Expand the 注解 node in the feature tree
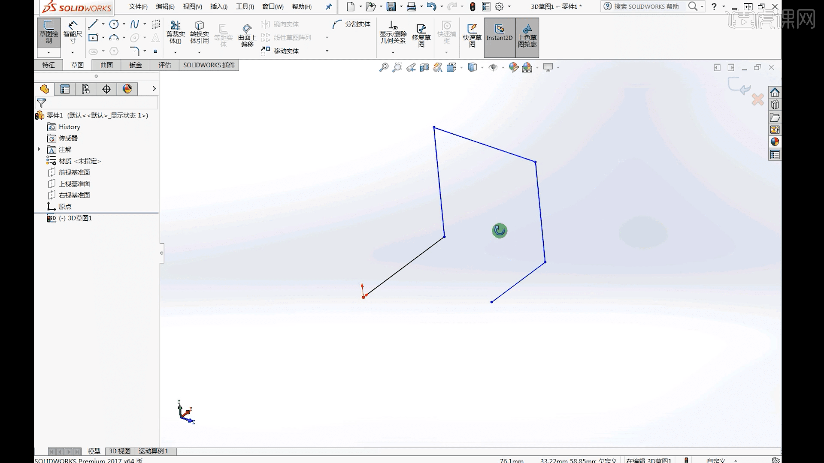The height and width of the screenshot is (463, 824). (x=39, y=149)
